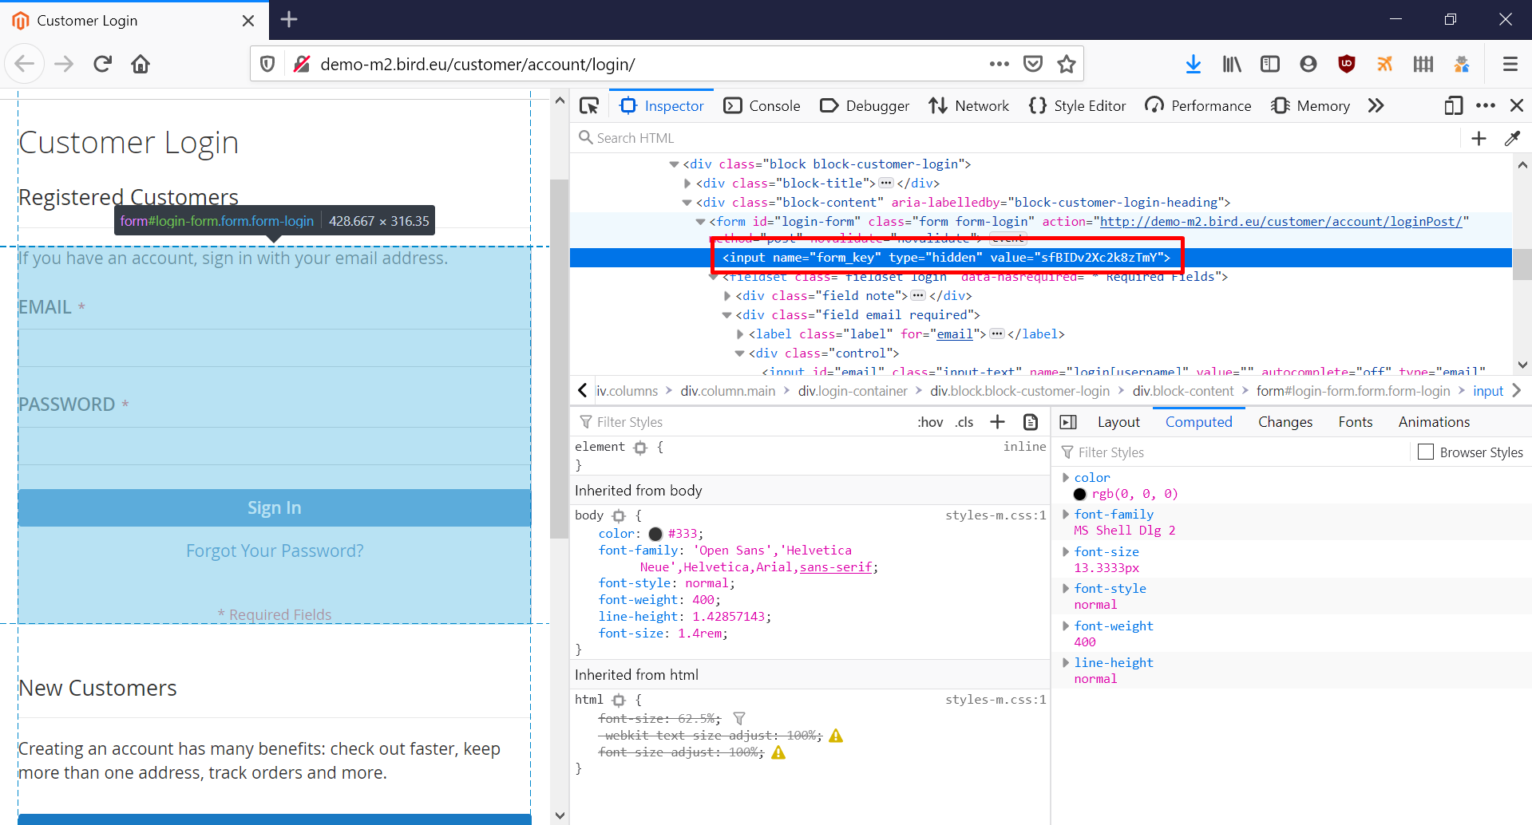The width and height of the screenshot is (1532, 825).
Task: Click the #333 color swatch in body rule
Action: pos(656,534)
